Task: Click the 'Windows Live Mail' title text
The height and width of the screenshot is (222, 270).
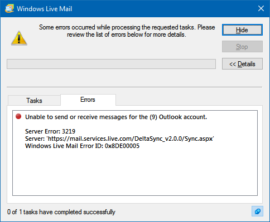Action: click(44, 9)
